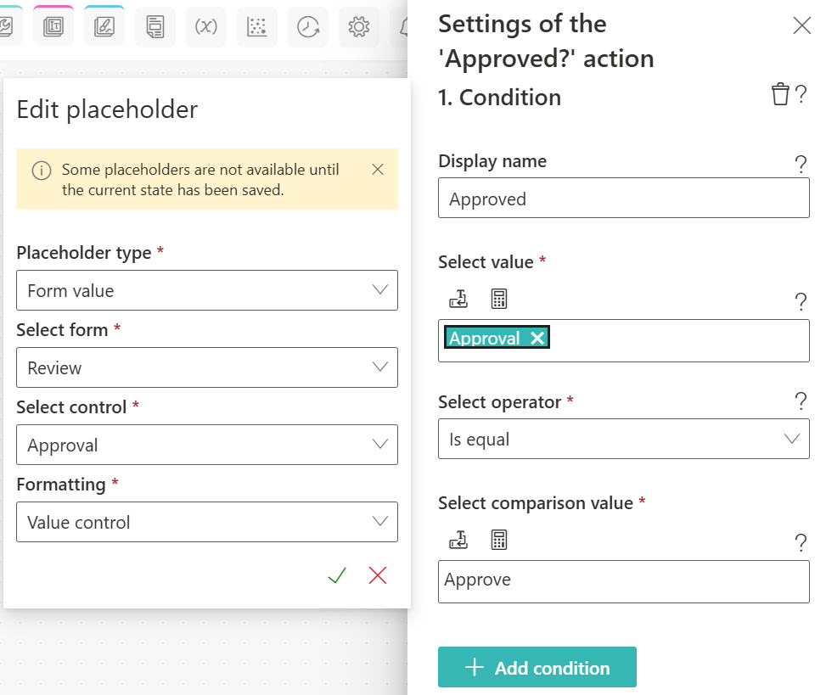Click the text form toolbar icon
This screenshot has height=695, width=826.
[x=53, y=27]
